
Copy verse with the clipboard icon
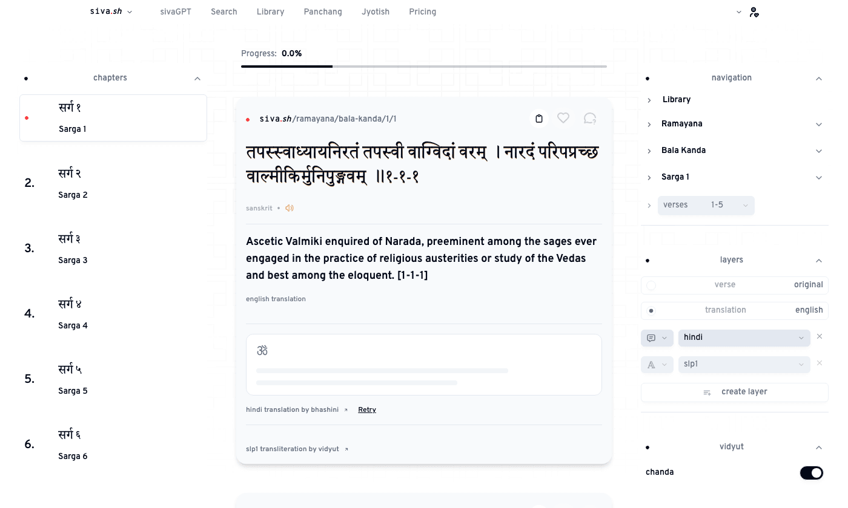(x=539, y=119)
